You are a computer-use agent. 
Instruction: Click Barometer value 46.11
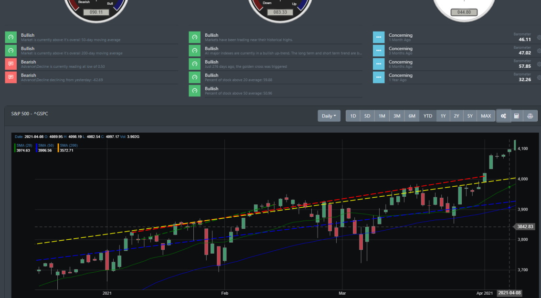[x=525, y=40]
